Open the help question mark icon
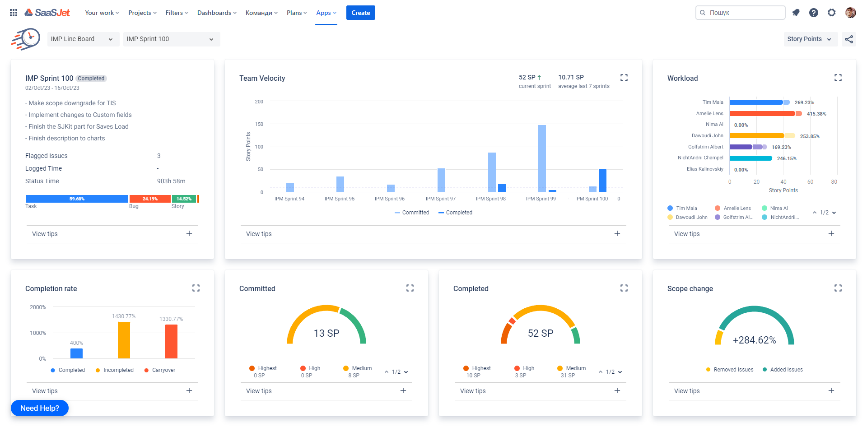 coord(814,13)
